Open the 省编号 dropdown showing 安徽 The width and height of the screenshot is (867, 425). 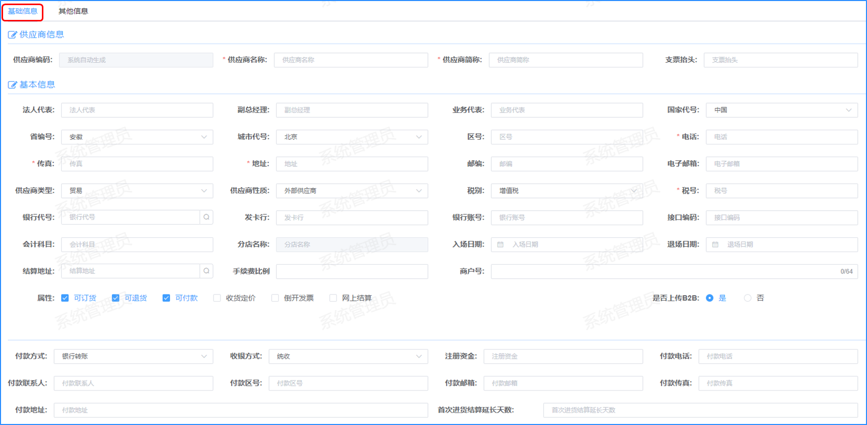coord(137,137)
